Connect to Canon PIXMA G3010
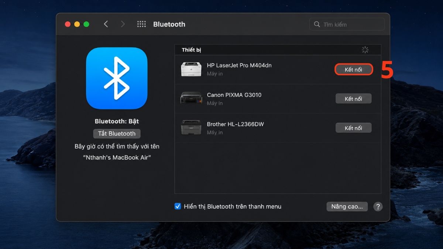The height and width of the screenshot is (249, 443). pyautogui.click(x=353, y=99)
